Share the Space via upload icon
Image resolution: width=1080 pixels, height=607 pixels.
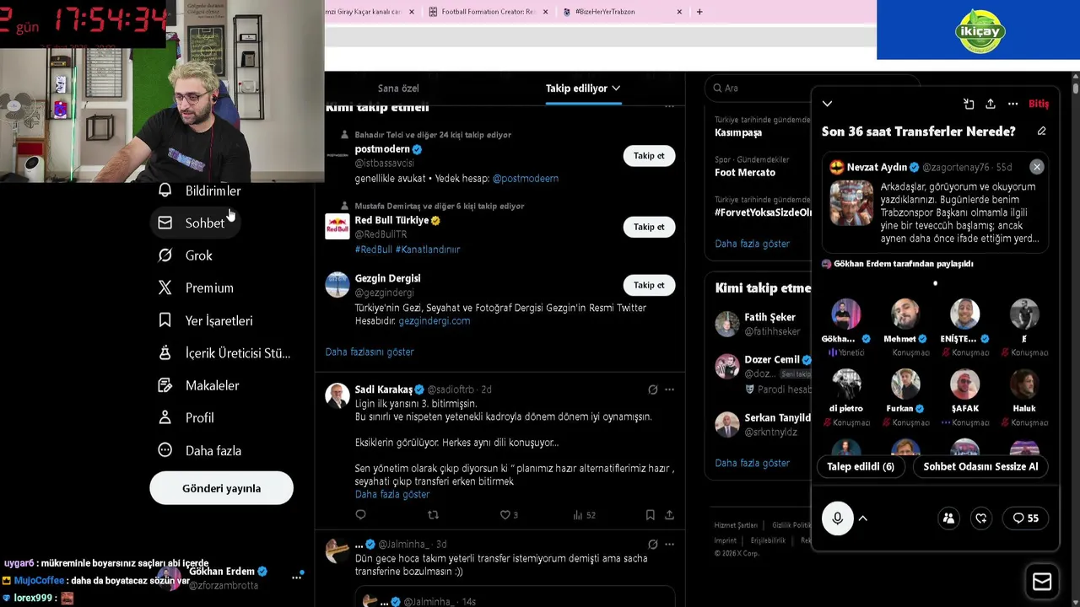click(x=991, y=104)
